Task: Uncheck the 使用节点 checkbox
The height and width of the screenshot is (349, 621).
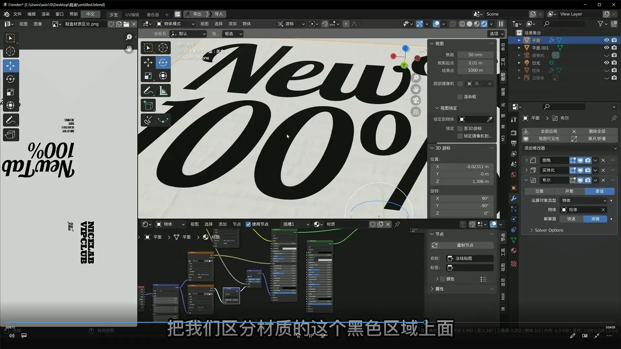Action: (x=248, y=224)
